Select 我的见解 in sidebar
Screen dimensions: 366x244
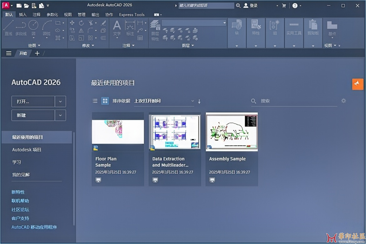(x=21, y=174)
